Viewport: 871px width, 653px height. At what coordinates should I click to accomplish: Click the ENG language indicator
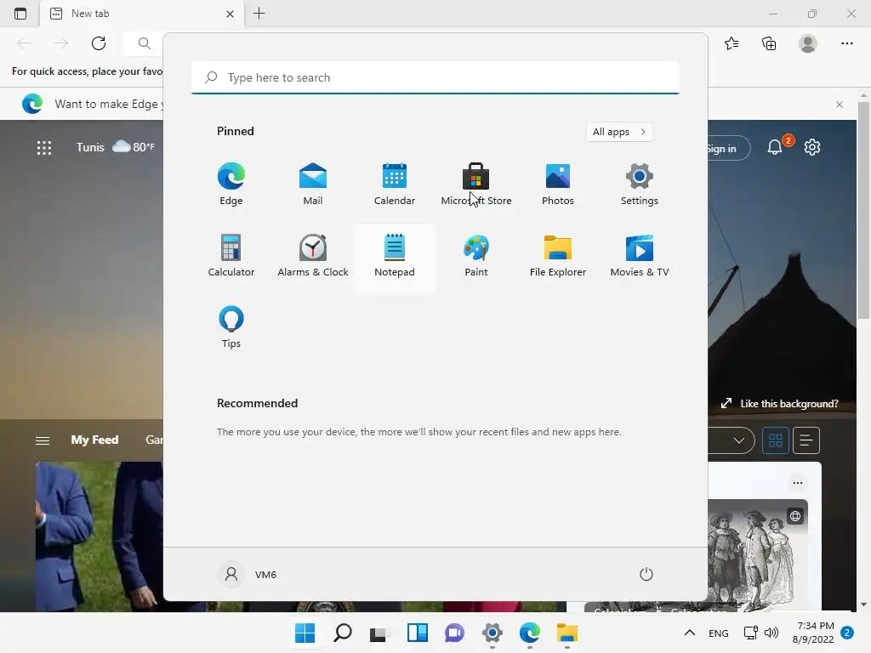(718, 633)
